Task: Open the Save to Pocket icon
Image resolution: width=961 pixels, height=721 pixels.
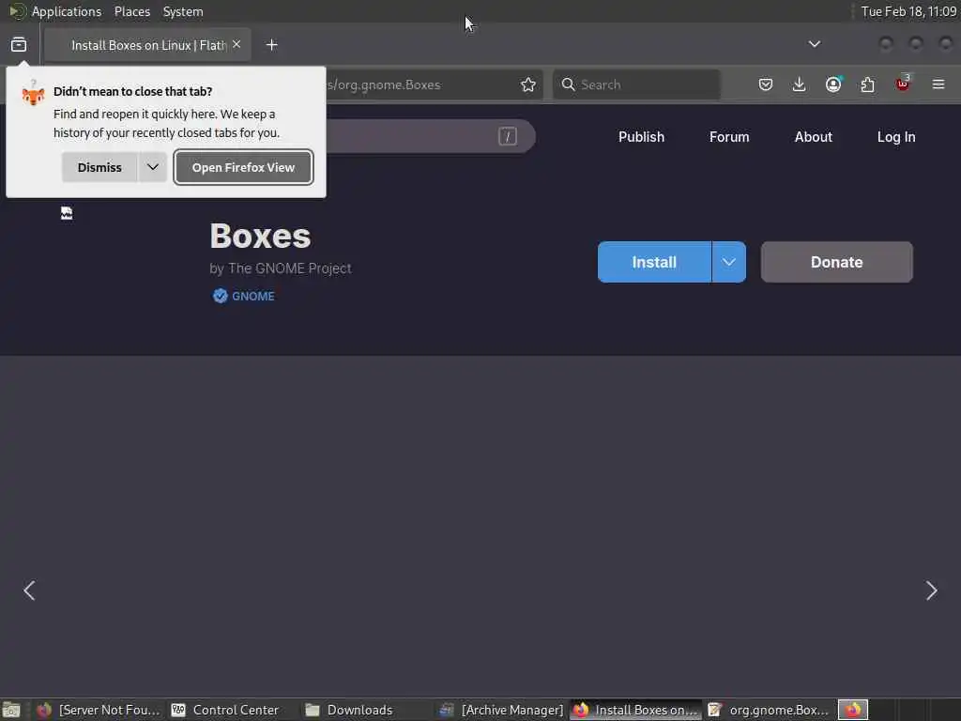Action: point(765,84)
